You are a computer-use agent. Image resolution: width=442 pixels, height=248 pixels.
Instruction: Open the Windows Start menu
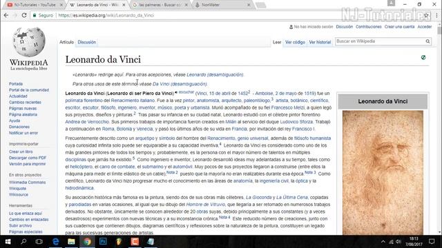[8, 242]
